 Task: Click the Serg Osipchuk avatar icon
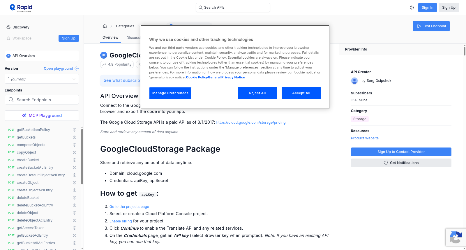pos(354,81)
